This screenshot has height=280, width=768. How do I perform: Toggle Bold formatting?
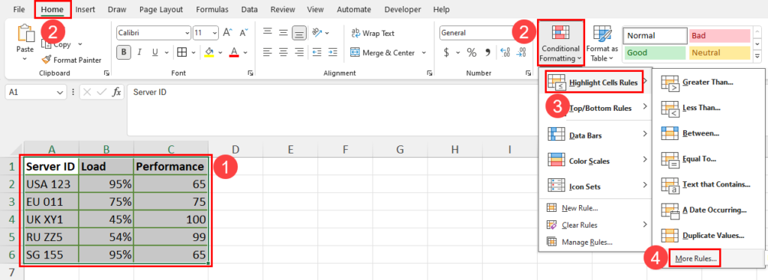click(x=124, y=52)
